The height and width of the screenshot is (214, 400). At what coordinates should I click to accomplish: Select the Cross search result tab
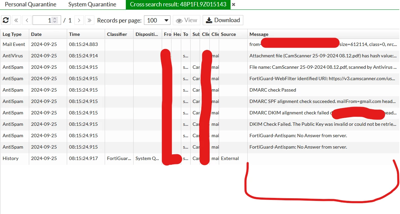(178, 4)
